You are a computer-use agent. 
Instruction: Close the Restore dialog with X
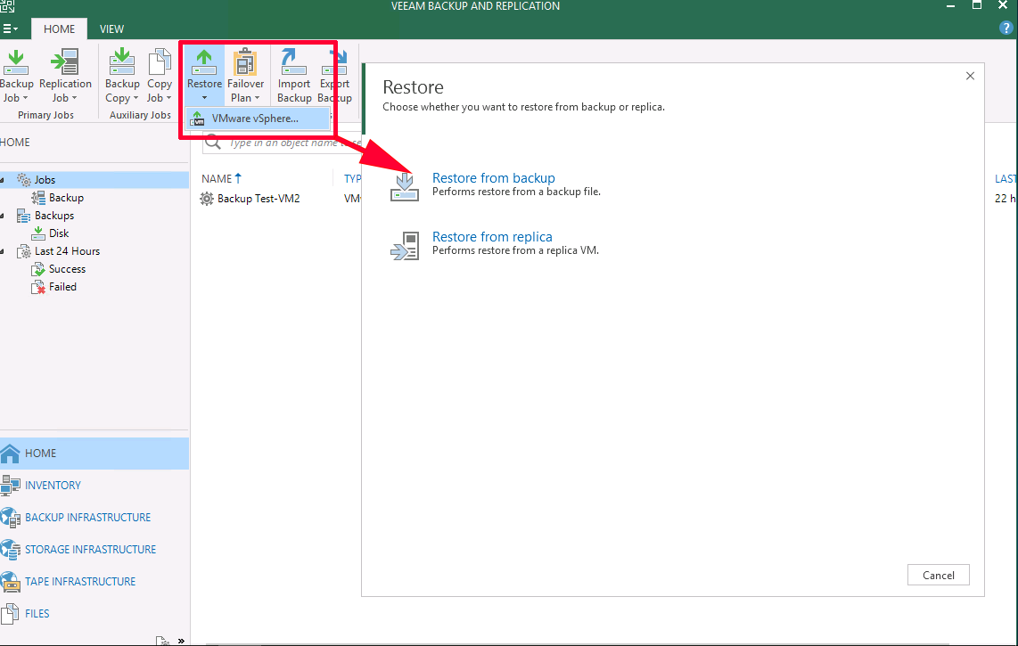pyautogui.click(x=970, y=76)
